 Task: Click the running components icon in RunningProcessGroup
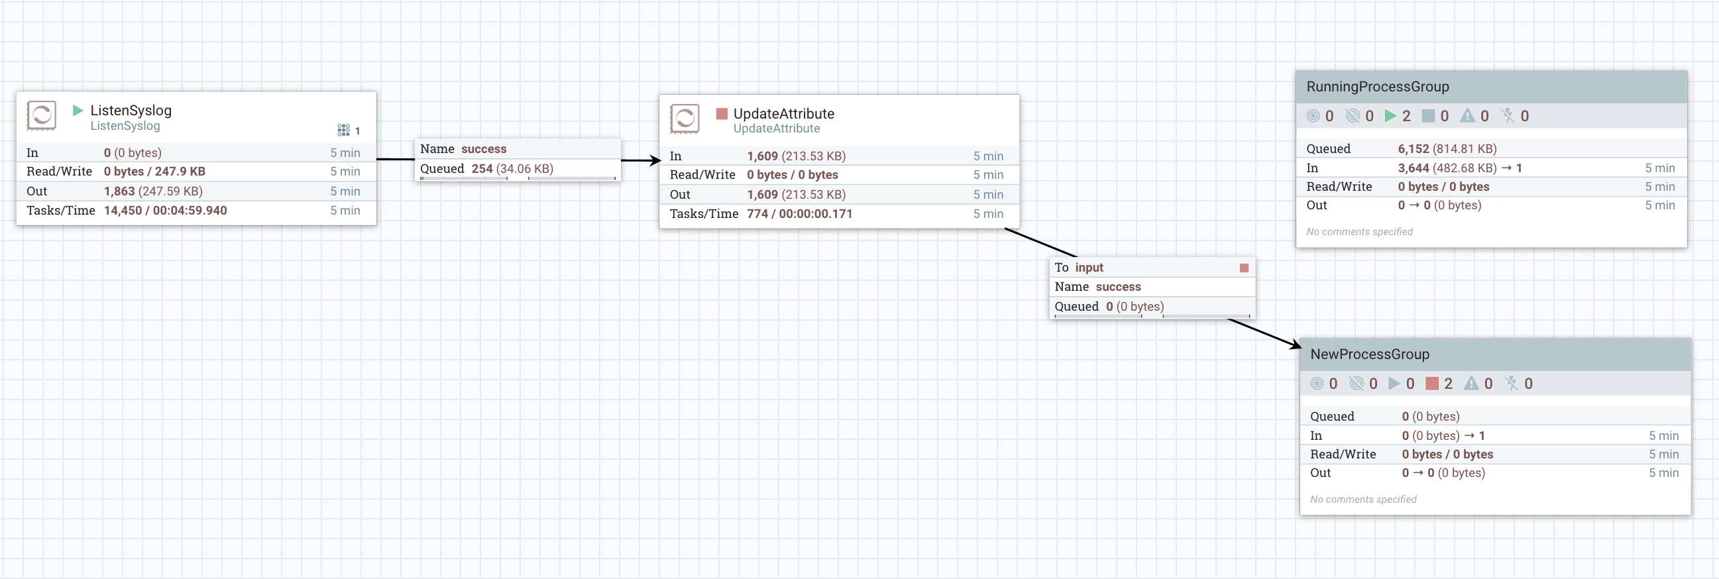[1391, 116]
